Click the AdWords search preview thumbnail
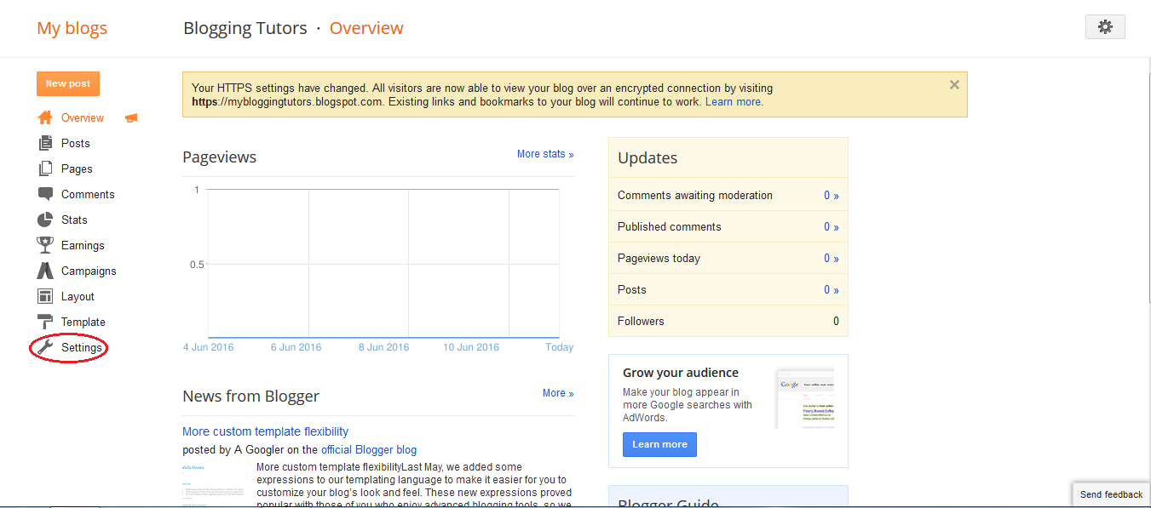This screenshot has height=508, width=1151. pos(805,398)
